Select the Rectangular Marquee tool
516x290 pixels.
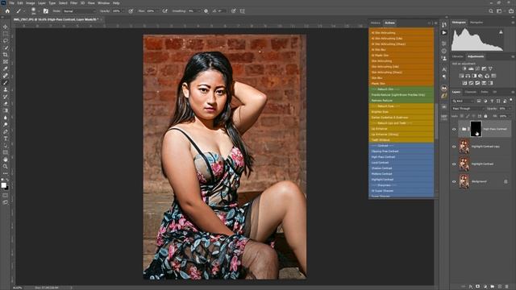[6, 34]
